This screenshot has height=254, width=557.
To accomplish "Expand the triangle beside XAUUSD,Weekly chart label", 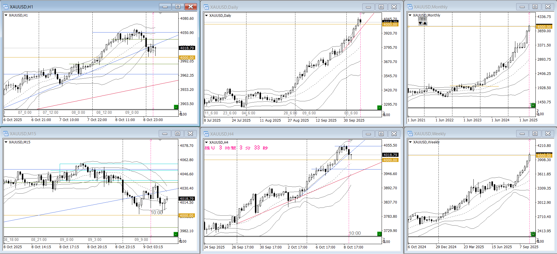I will [410, 142].
